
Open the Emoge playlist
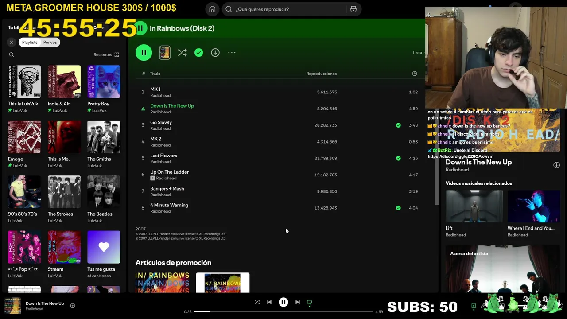click(x=24, y=144)
